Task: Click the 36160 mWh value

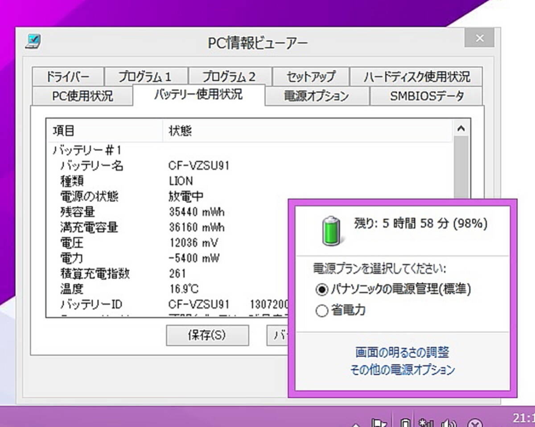Action: (197, 228)
